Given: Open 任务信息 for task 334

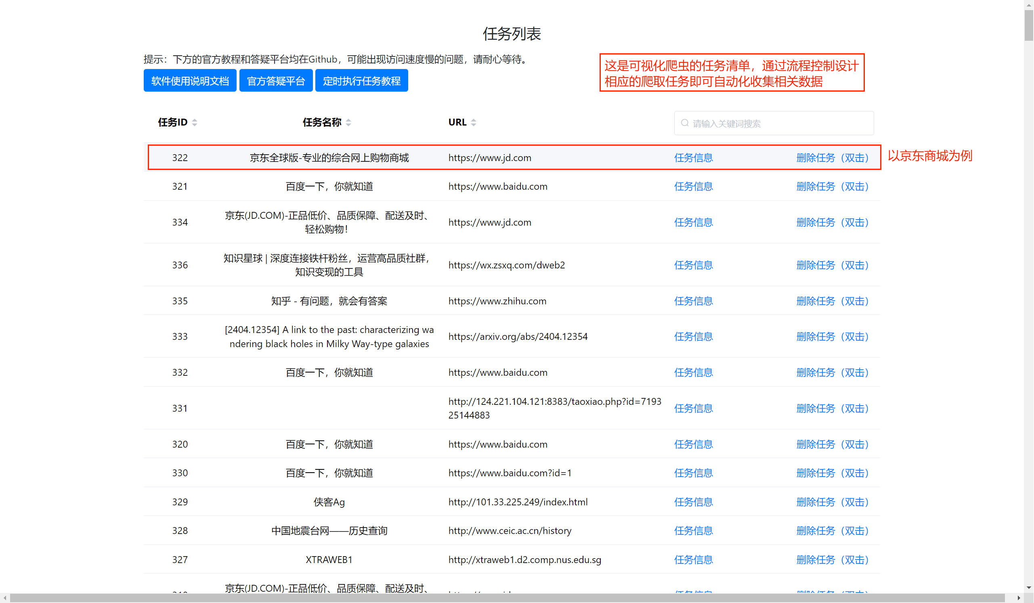Looking at the screenshot, I should pos(693,222).
